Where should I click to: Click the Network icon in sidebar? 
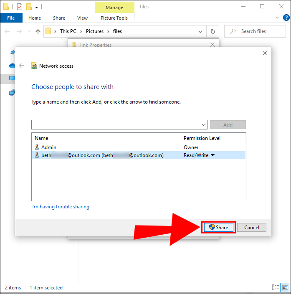(x=12, y=92)
